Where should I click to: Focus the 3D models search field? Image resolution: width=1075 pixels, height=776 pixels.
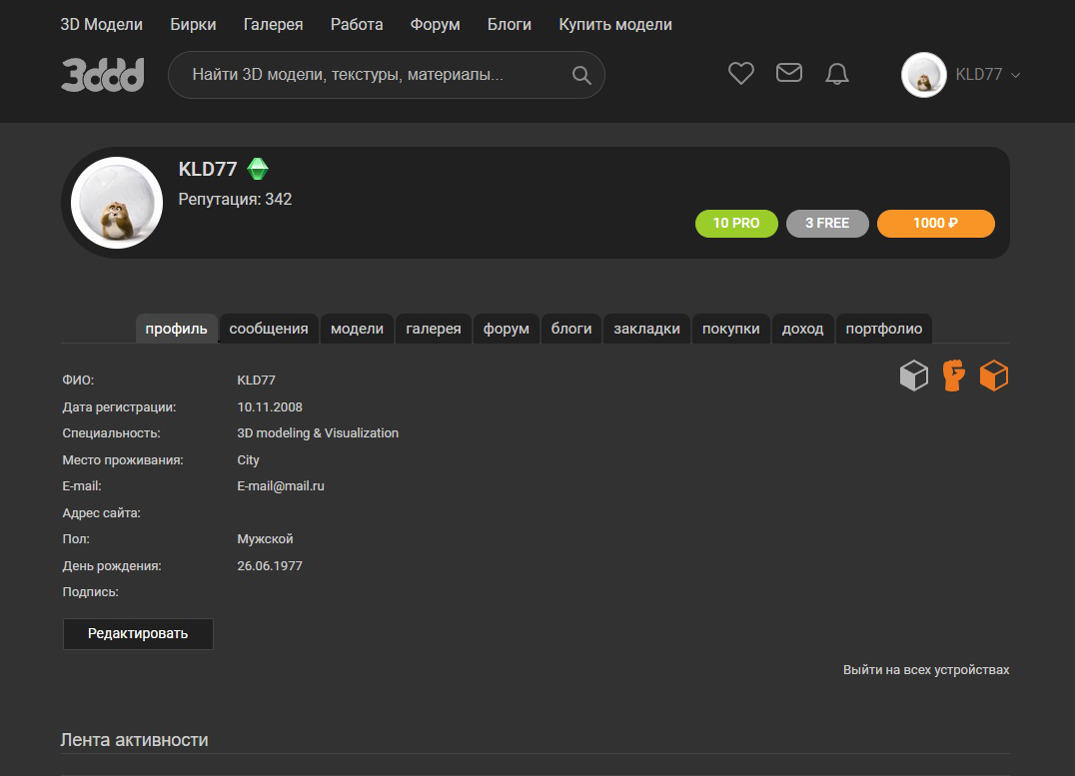click(x=386, y=75)
